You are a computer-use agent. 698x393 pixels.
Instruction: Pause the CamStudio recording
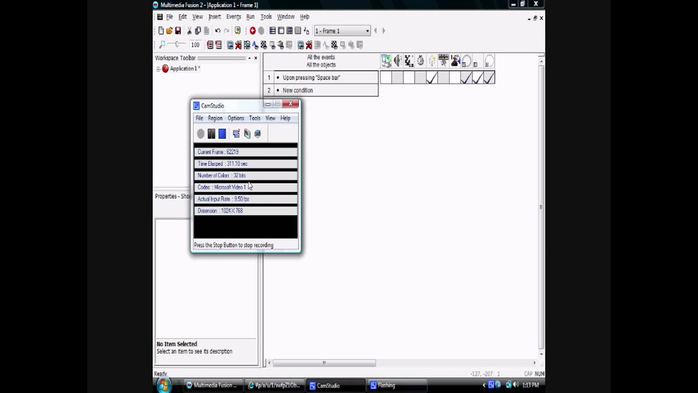[x=211, y=134]
